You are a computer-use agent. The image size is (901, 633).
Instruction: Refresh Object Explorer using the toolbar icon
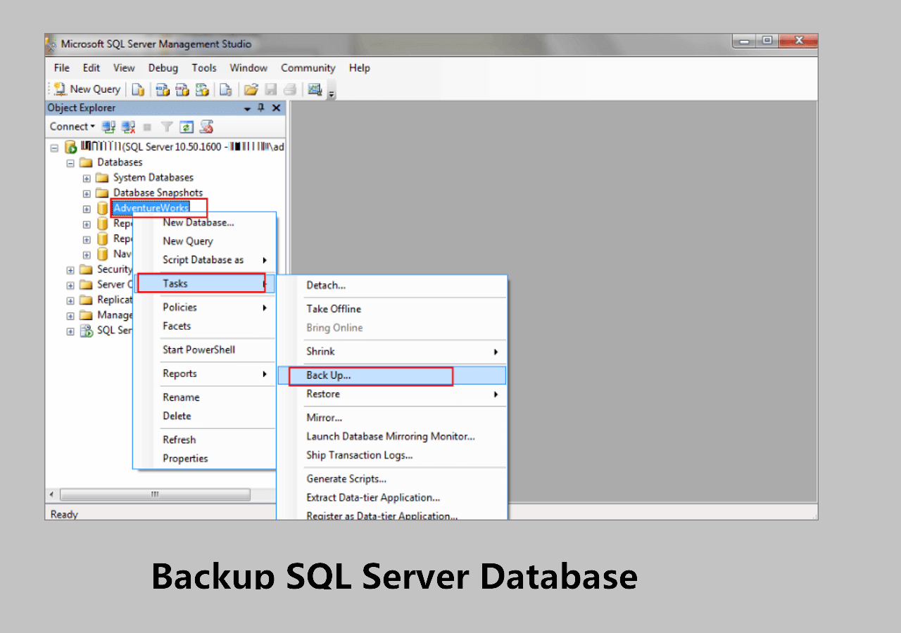[x=187, y=127]
